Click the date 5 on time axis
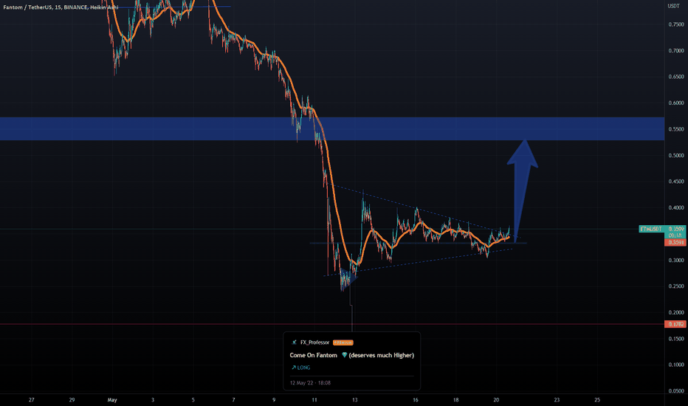The image size is (688, 406). point(193,400)
